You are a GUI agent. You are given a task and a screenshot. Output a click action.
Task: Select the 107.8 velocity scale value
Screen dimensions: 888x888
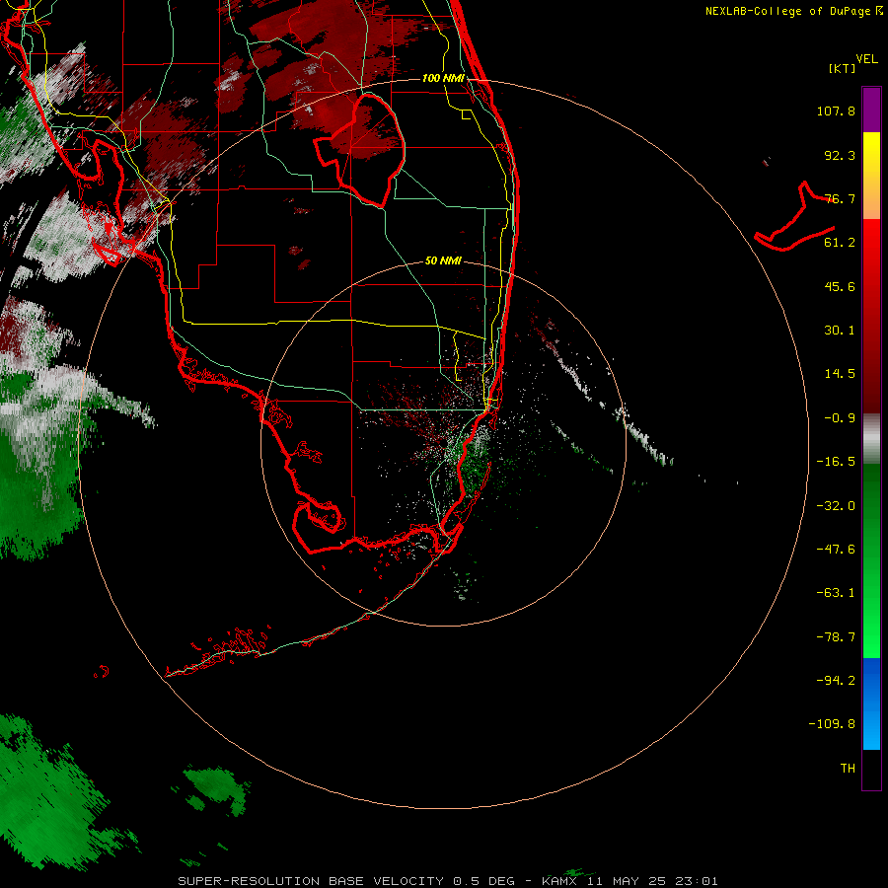[x=836, y=111]
